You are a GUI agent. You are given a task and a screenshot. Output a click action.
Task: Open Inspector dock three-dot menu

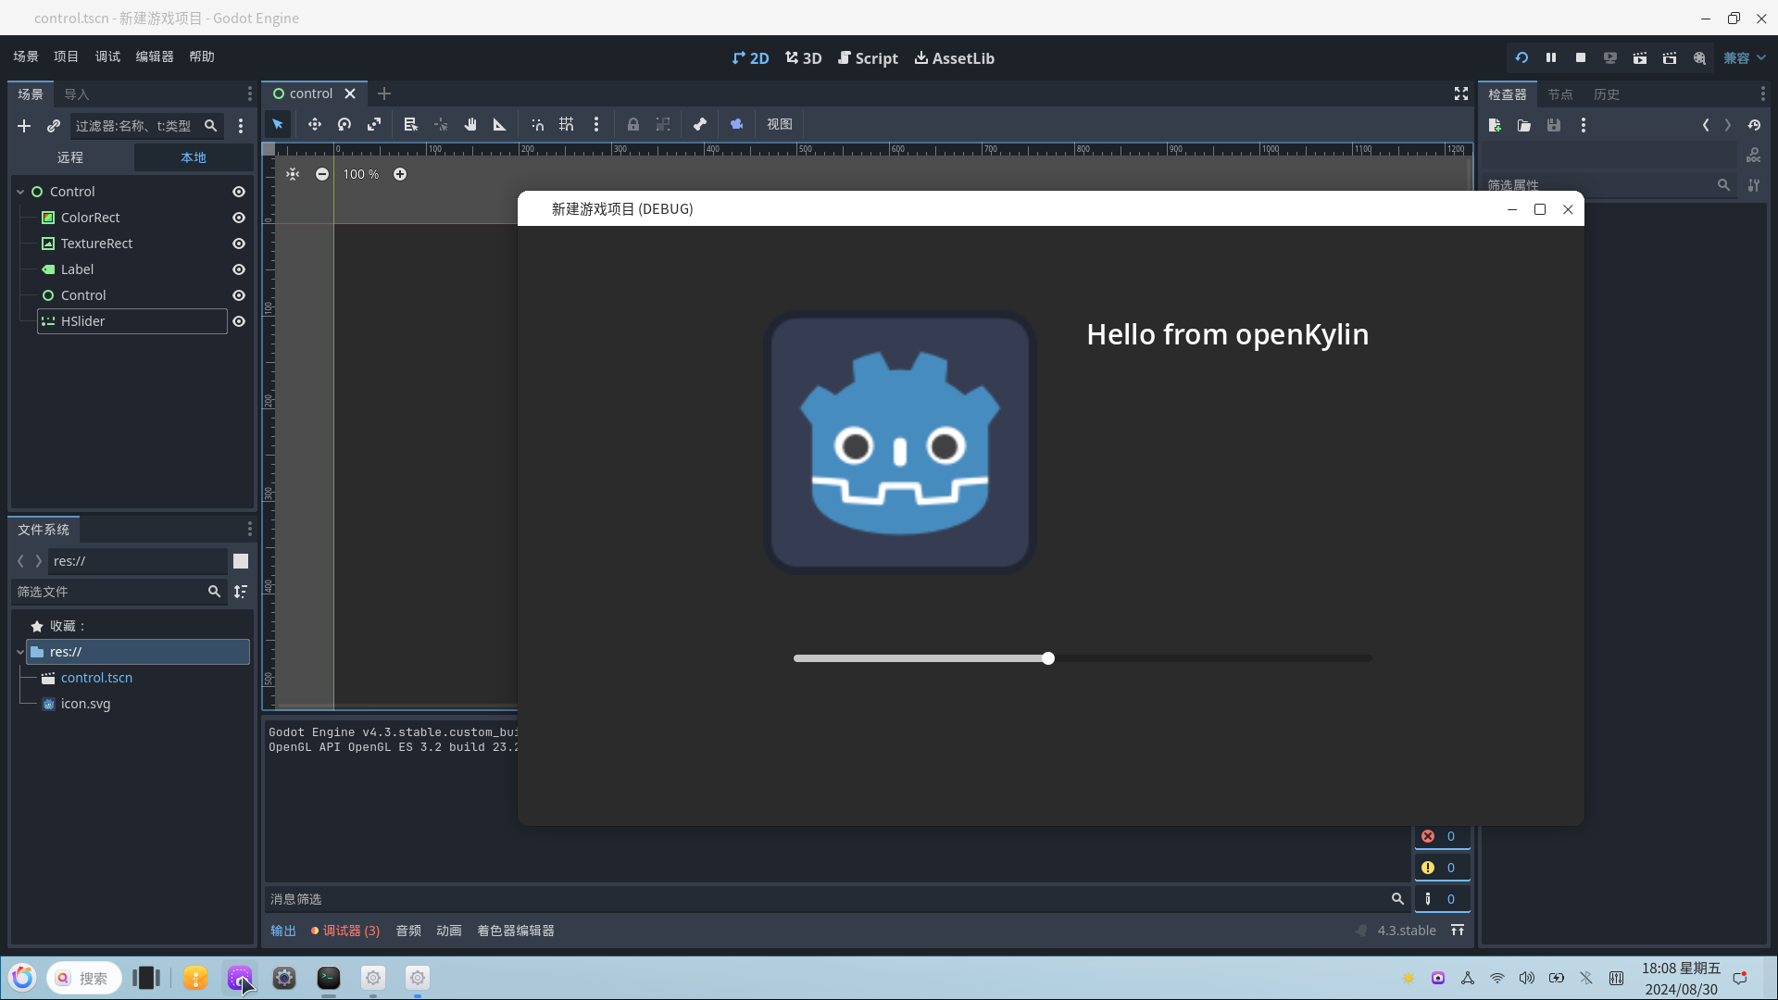pyautogui.click(x=1762, y=94)
